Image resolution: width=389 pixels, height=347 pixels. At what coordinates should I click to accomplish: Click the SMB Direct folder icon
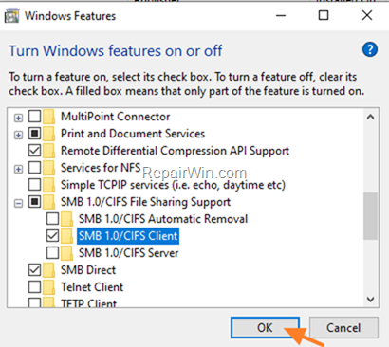(x=49, y=270)
